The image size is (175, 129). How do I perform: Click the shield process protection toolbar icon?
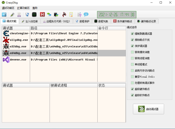click(x=27, y=14)
